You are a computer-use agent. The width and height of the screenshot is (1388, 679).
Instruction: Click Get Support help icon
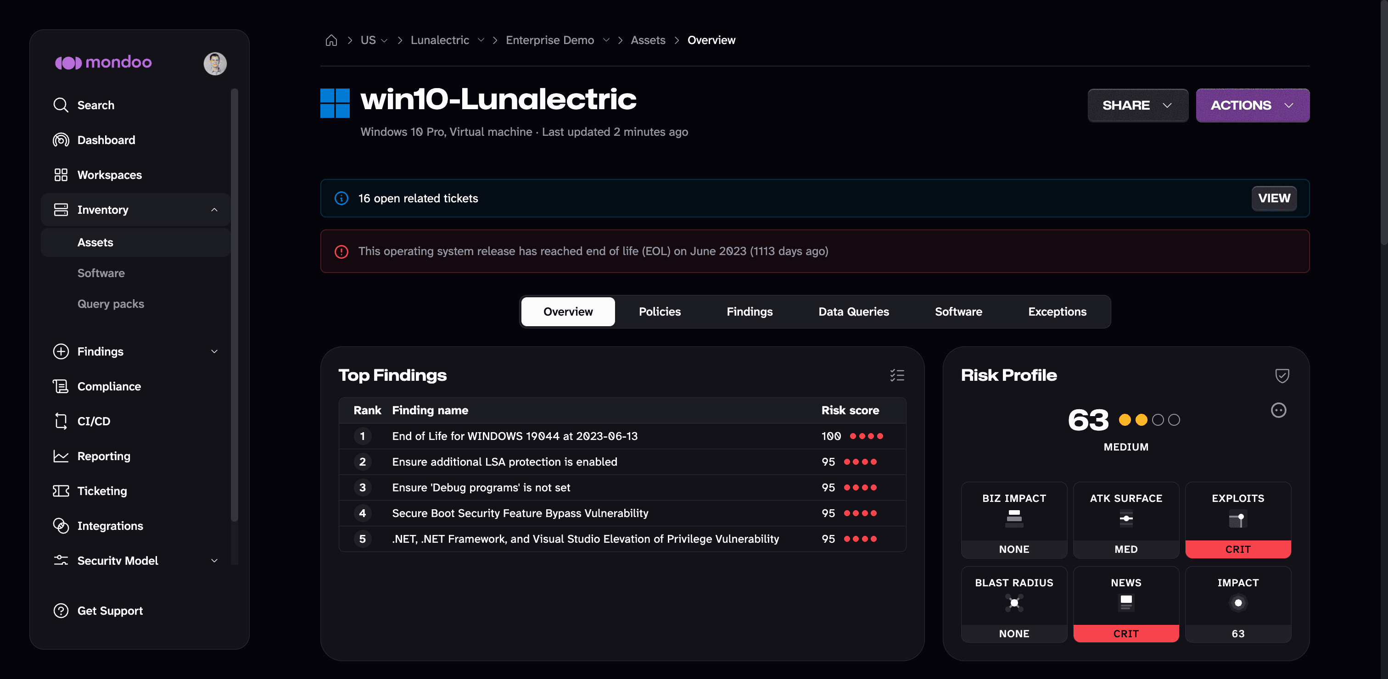click(x=61, y=611)
